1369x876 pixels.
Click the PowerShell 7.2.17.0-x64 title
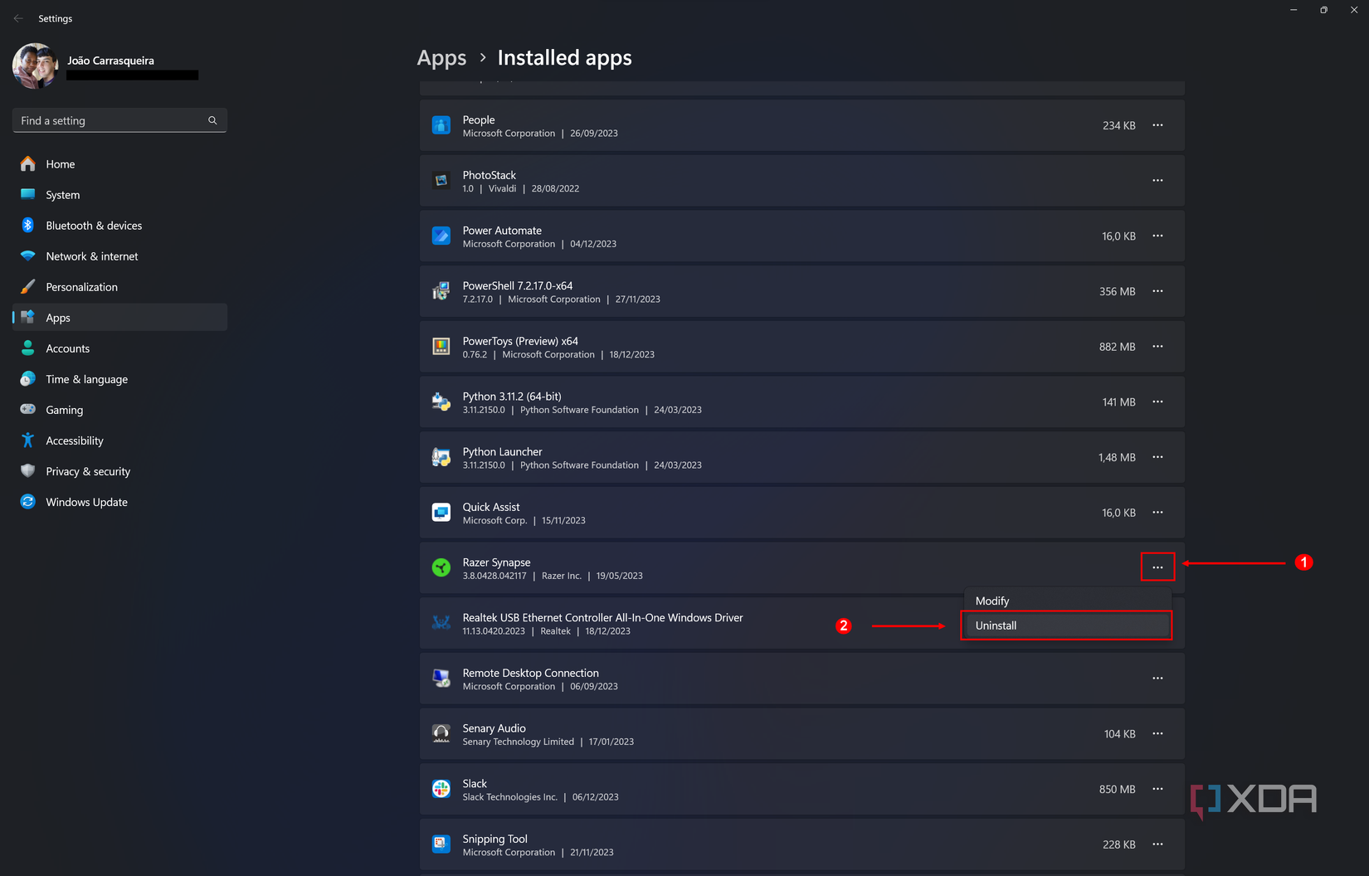pos(517,286)
